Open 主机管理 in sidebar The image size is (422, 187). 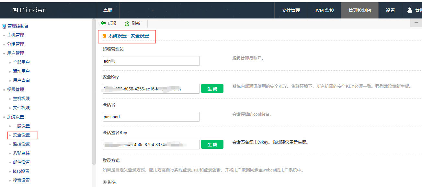tap(16, 35)
